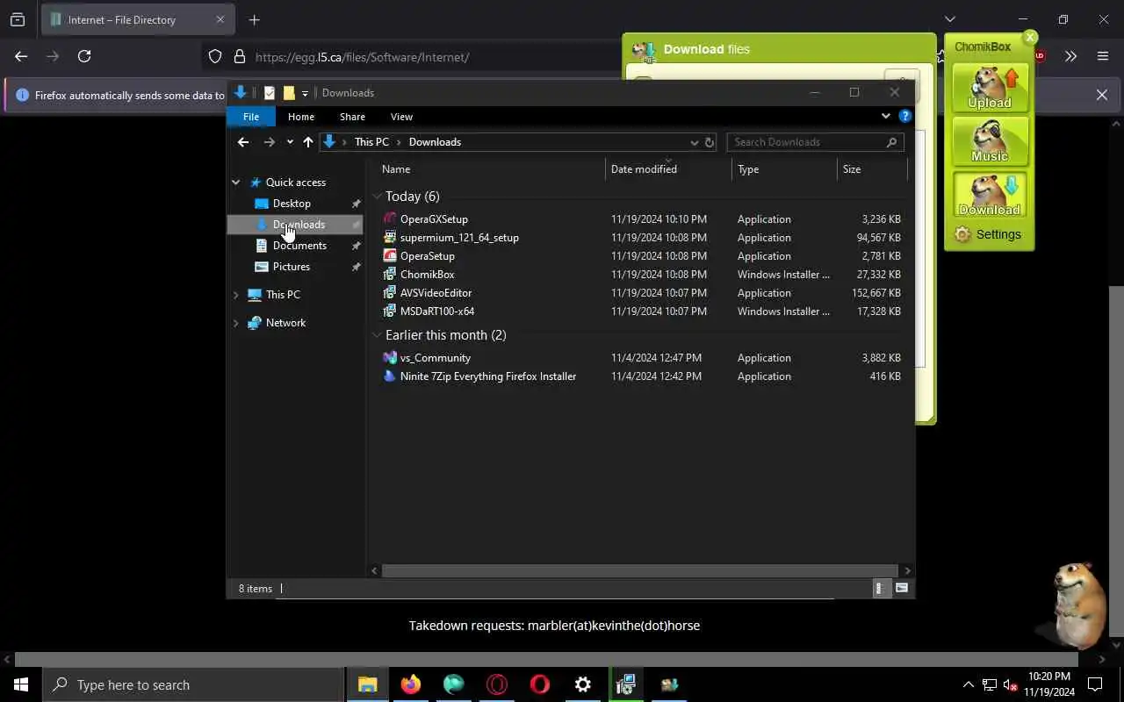
Task: Open the Firefox hamburger menu
Action: pos(1103,56)
